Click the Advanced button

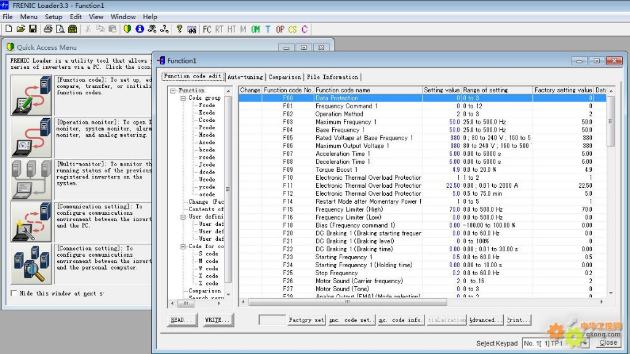tap(485, 320)
